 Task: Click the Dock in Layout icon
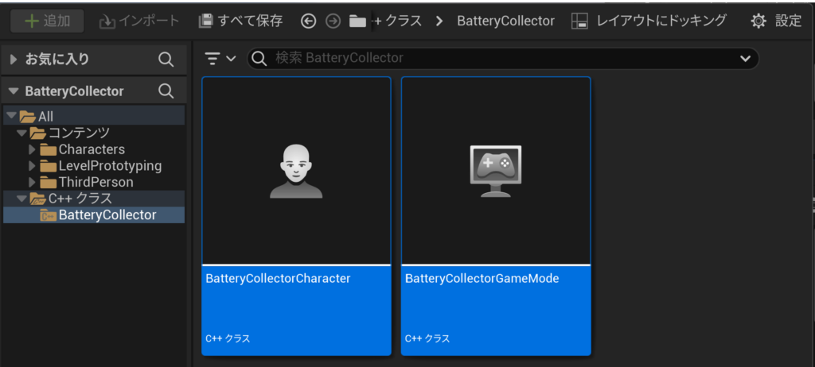pyautogui.click(x=580, y=21)
